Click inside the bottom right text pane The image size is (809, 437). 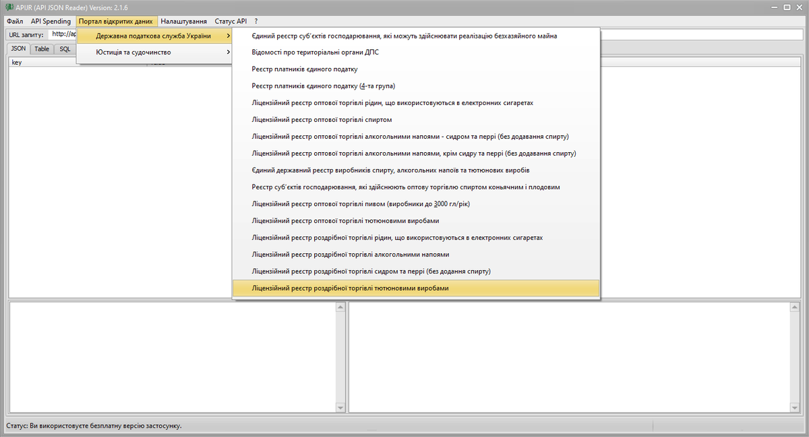click(570, 358)
